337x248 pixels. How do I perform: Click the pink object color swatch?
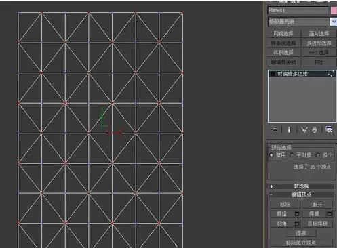point(334,11)
